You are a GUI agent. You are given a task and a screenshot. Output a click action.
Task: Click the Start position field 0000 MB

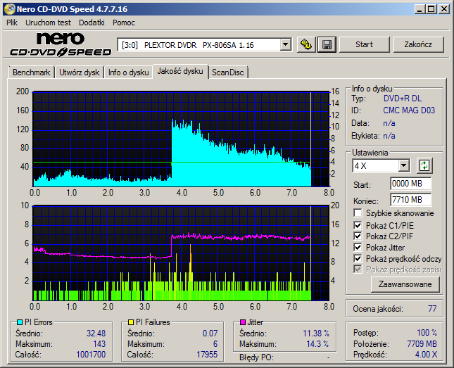pos(410,184)
